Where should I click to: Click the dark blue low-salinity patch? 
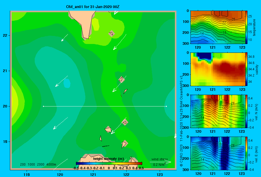(204, 56)
